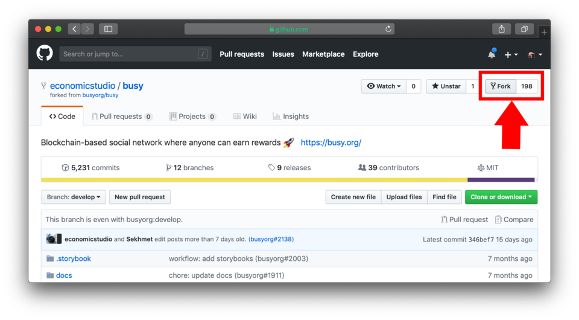Open Clone or download dropdown

(501, 197)
